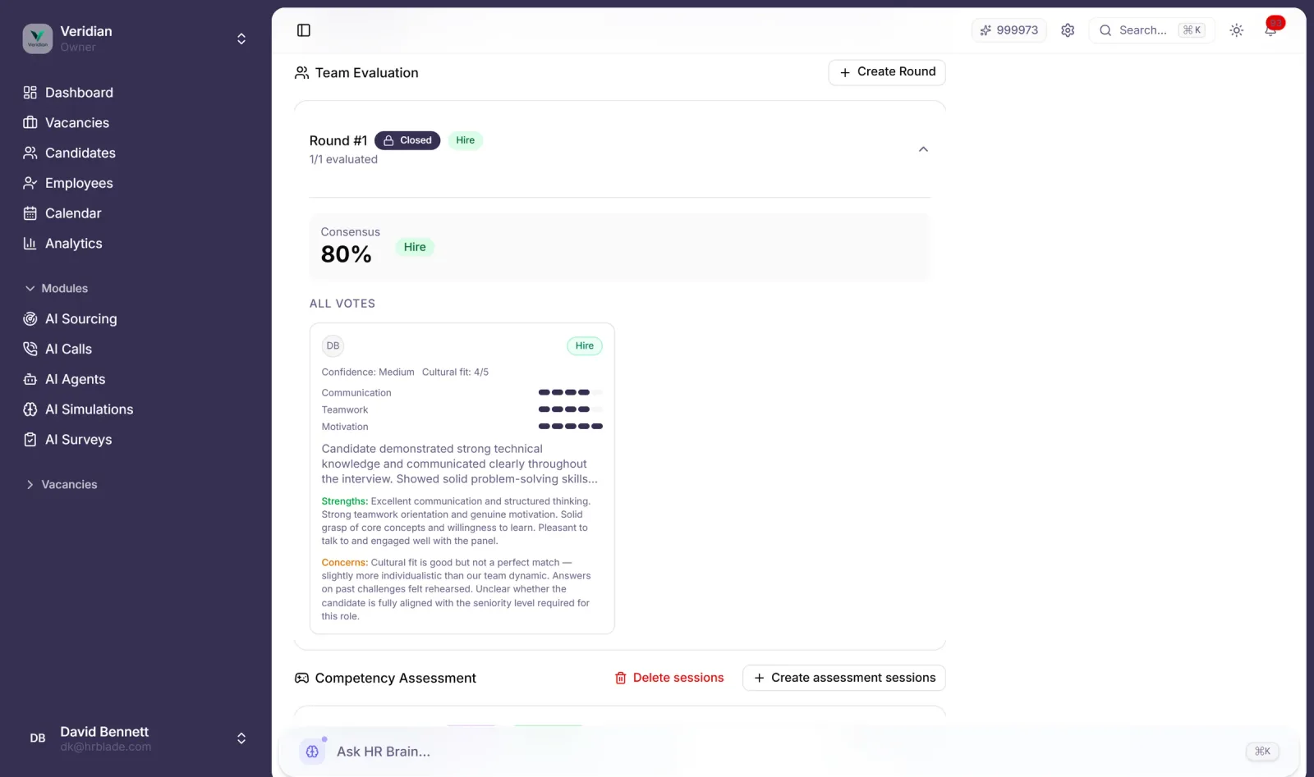Image resolution: width=1314 pixels, height=777 pixels.
Task: Click the Ask HR Brain input field
Action: coord(789,752)
